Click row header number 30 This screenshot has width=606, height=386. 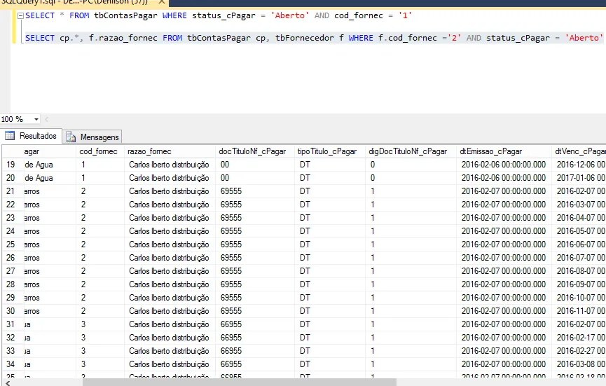click(11, 311)
